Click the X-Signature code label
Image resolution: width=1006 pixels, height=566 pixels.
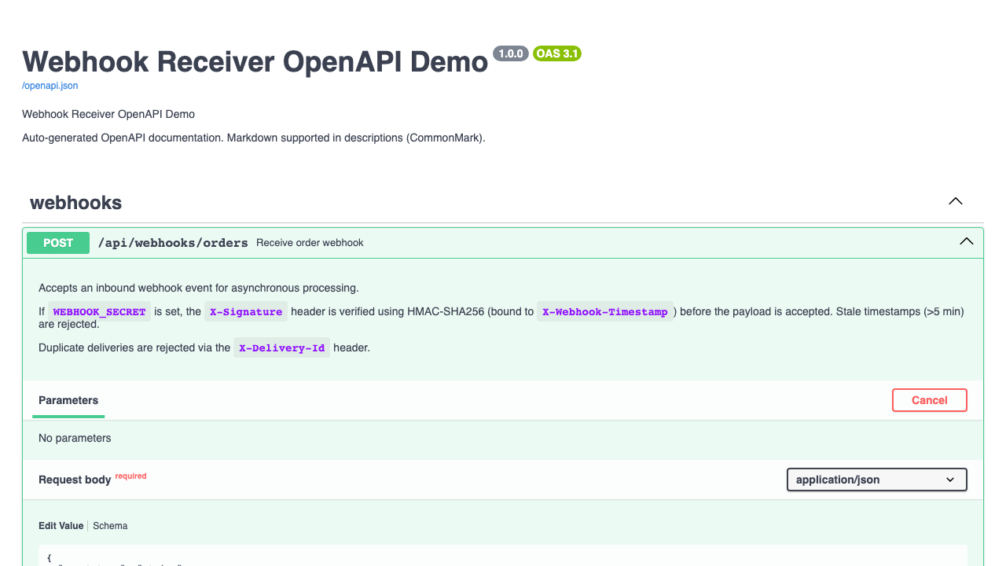point(246,312)
